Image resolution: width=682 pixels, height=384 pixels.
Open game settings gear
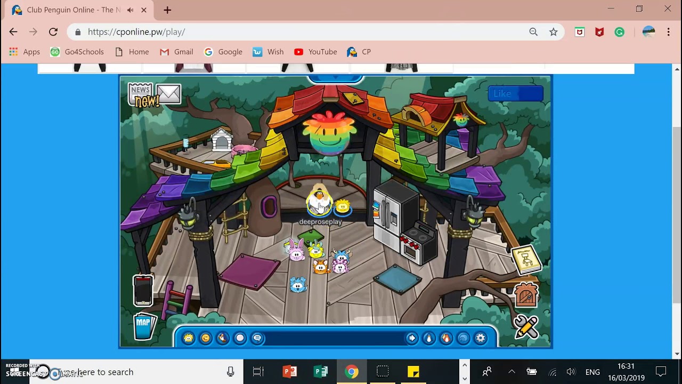tap(481, 338)
